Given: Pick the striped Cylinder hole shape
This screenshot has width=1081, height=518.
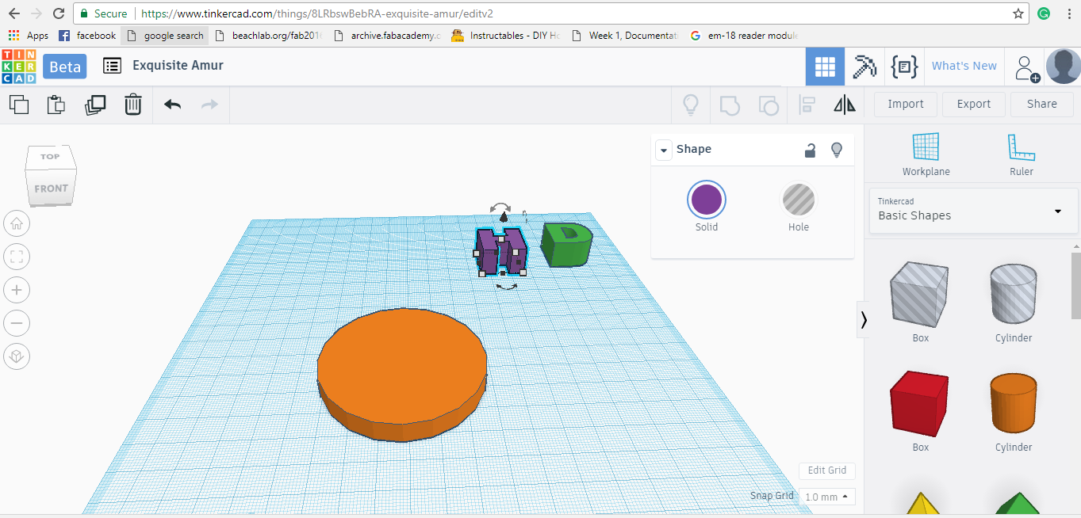Looking at the screenshot, I should tap(1014, 295).
